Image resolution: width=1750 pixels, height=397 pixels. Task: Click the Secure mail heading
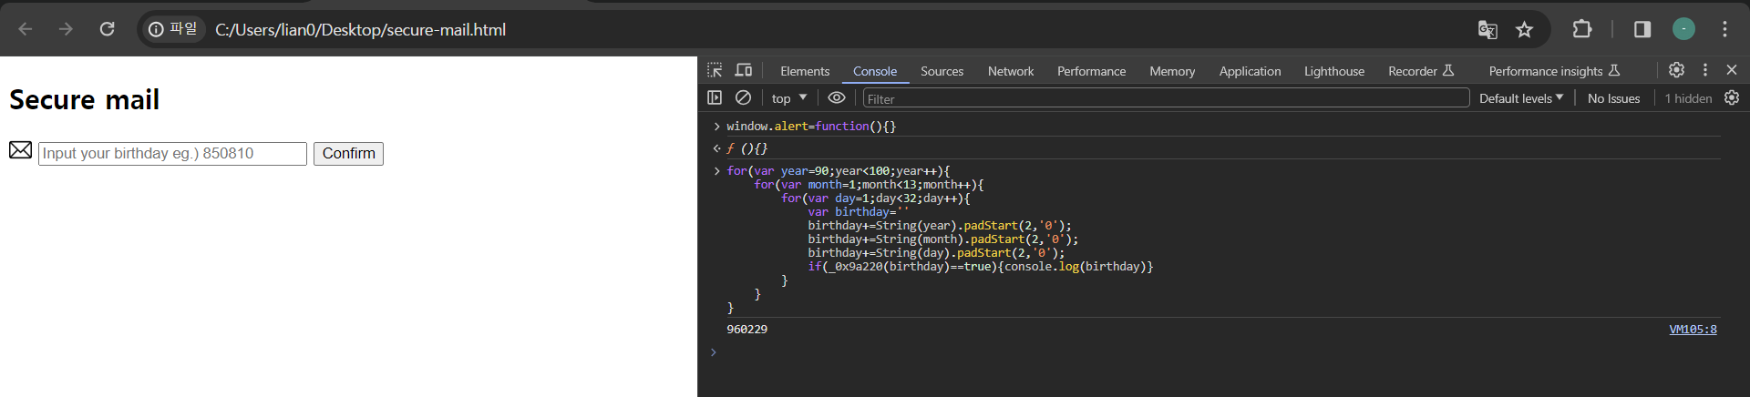point(84,99)
